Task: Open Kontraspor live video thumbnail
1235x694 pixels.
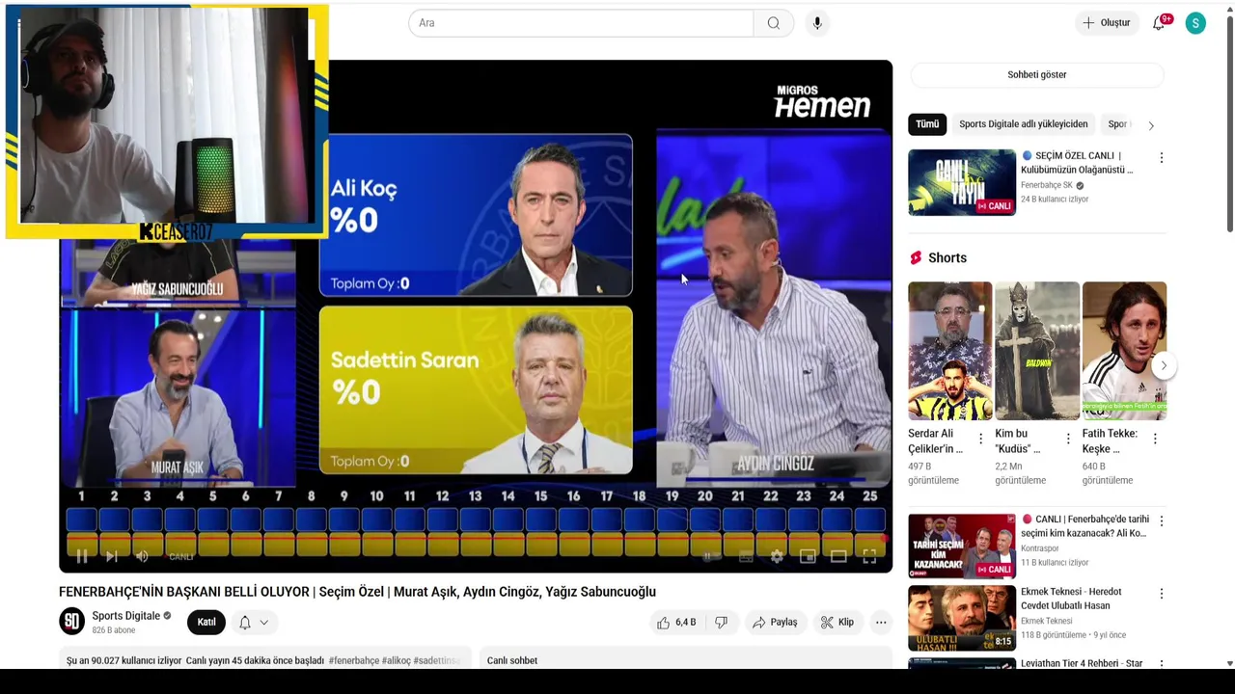Action: [962, 546]
